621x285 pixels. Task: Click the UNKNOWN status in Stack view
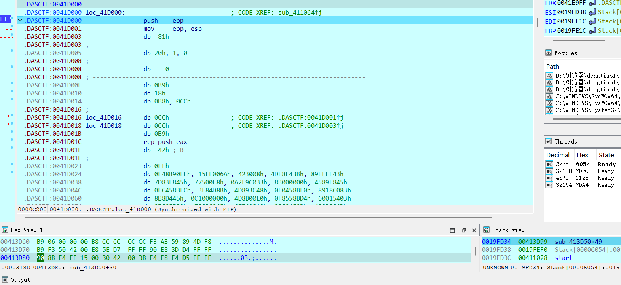click(x=495, y=268)
